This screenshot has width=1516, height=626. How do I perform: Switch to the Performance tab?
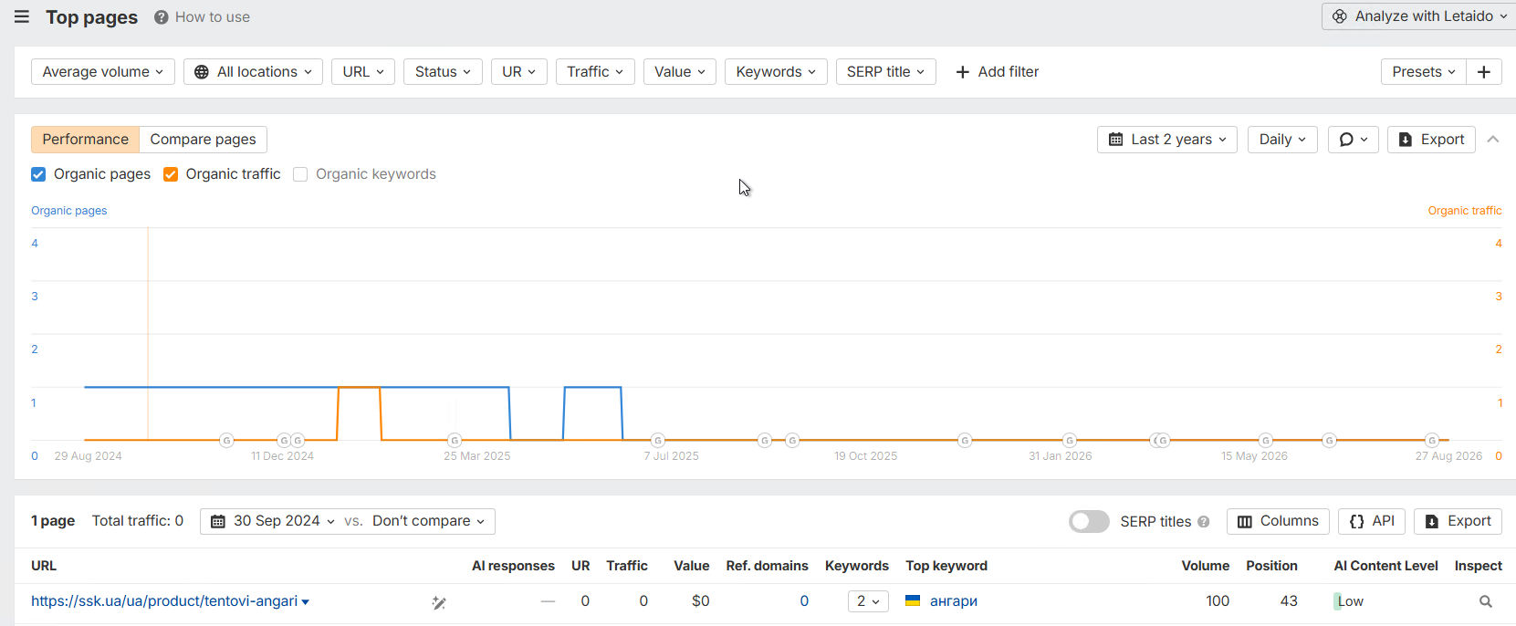pyautogui.click(x=85, y=140)
